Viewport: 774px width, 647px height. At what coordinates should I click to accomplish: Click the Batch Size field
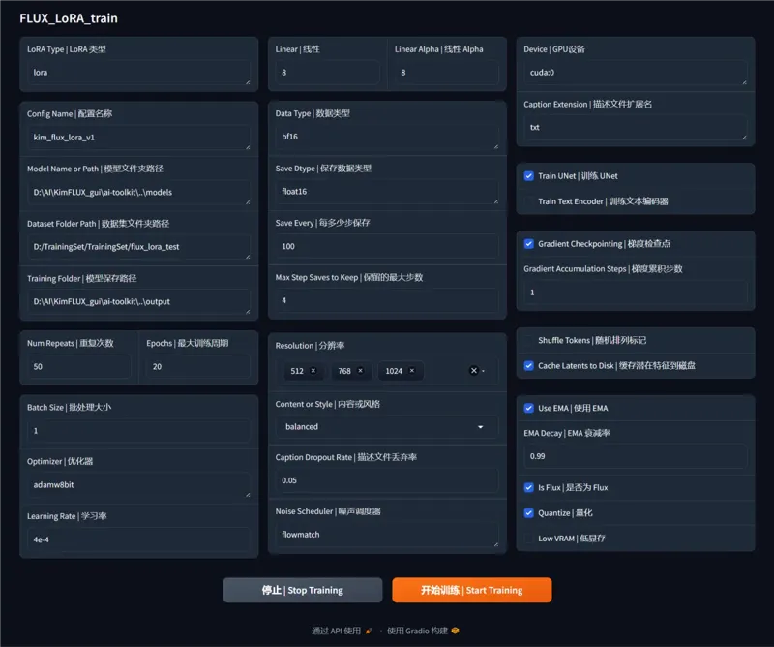coord(138,431)
